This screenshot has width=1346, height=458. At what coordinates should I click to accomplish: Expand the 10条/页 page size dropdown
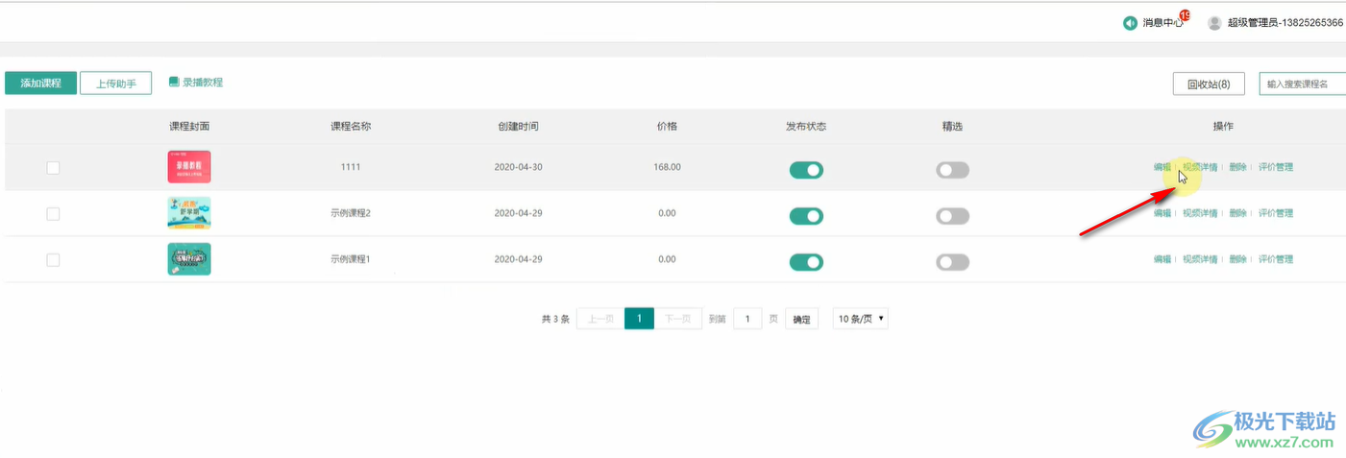(860, 319)
